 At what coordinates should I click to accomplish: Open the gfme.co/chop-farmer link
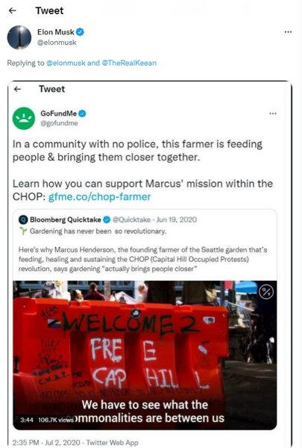[x=100, y=197]
